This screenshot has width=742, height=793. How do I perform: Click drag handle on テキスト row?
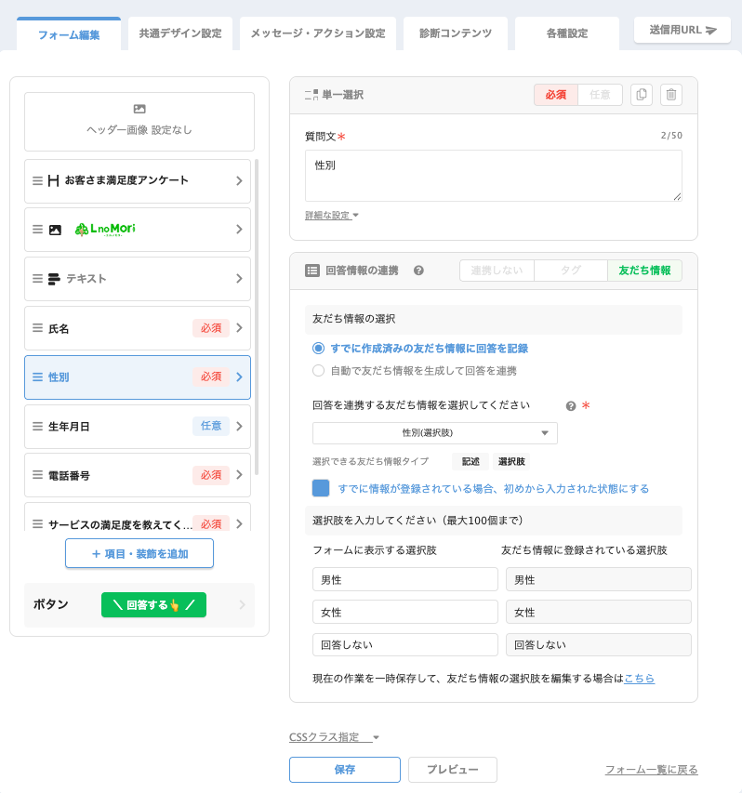point(37,279)
